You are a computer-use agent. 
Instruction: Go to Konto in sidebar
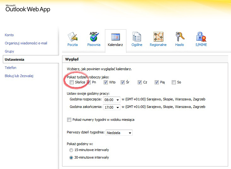click(x=9, y=35)
